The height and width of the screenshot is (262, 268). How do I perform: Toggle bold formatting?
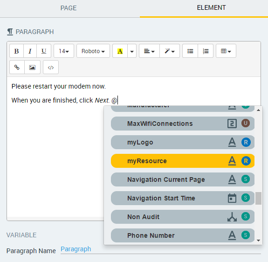pyautogui.click(x=16, y=51)
